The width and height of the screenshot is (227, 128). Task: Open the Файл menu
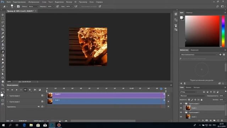tap(9, 2)
